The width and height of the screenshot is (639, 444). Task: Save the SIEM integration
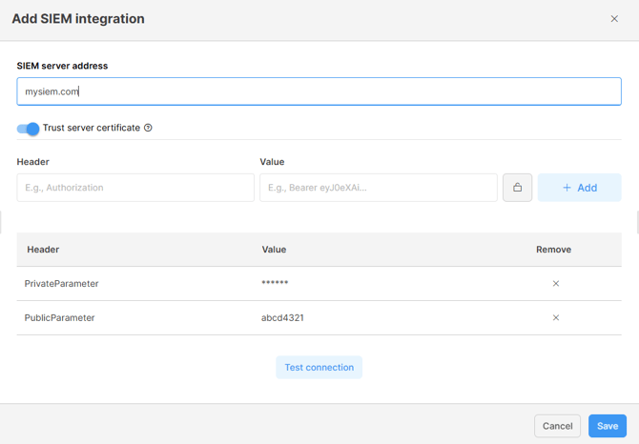[607, 426]
